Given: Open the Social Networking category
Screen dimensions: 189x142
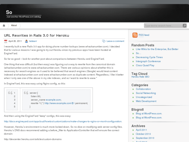Looking at the screenshot, I should click(146, 93).
